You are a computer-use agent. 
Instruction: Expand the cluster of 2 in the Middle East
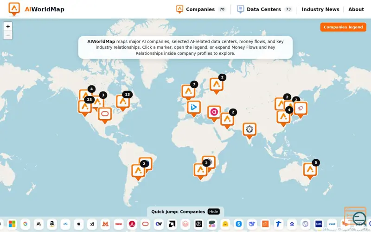click(227, 120)
